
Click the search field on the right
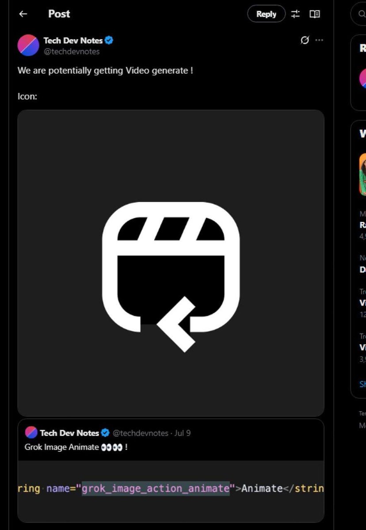coord(359,14)
